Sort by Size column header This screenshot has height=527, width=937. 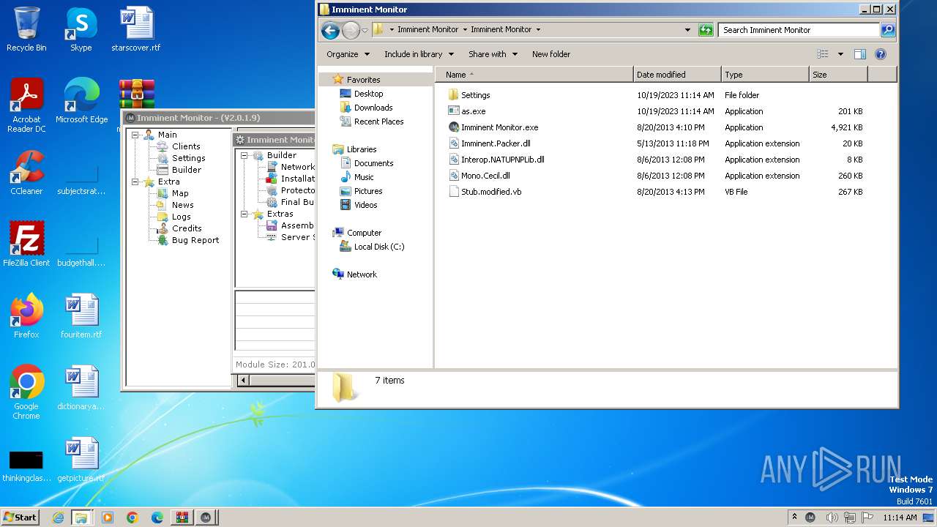pyautogui.click(x=838, y=75)
